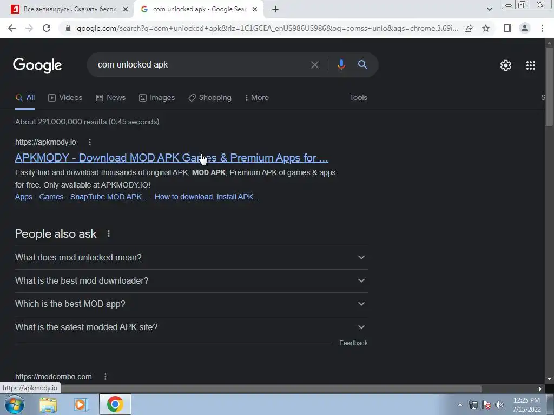The width and height of the screenshot is (554, 415).
Task: Expand 'What is the safest modded APK site?'
Action: point(192,327)
